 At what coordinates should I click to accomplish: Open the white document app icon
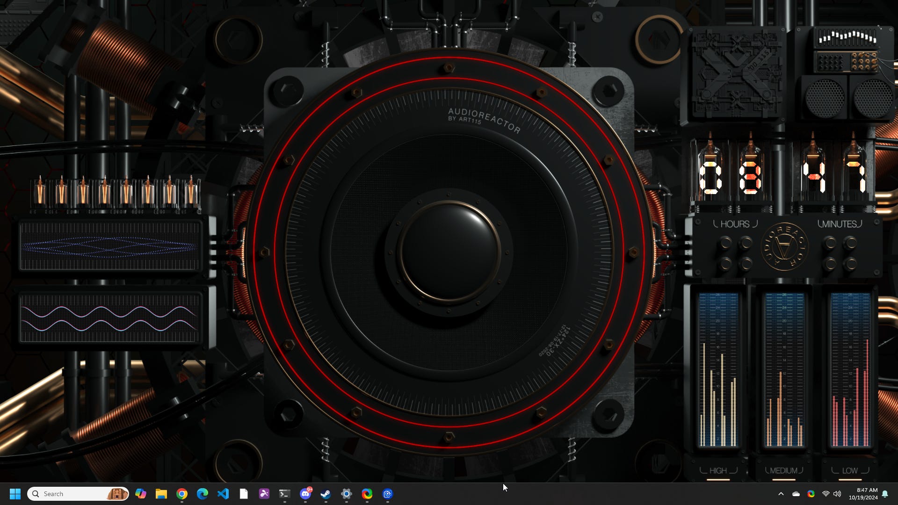[x=244, y=494]
